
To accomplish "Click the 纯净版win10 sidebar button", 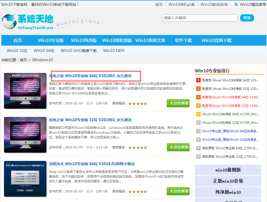I will click(x=228, y=192).
